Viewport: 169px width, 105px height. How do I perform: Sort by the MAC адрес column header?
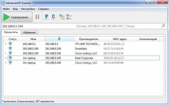120,39
